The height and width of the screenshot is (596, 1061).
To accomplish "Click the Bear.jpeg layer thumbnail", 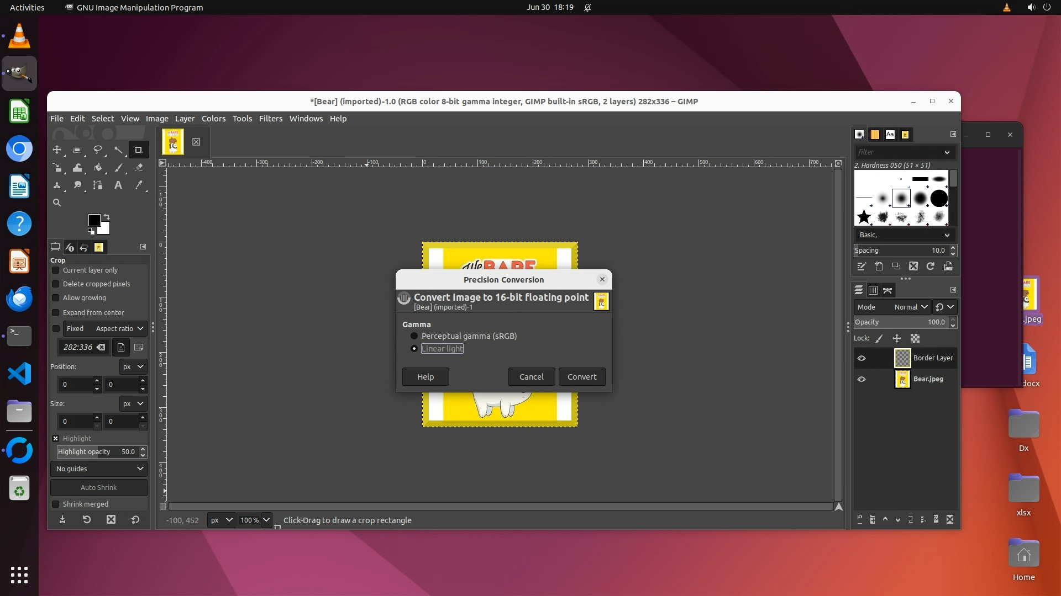I will pyautogui.click(x=902, y=379).
